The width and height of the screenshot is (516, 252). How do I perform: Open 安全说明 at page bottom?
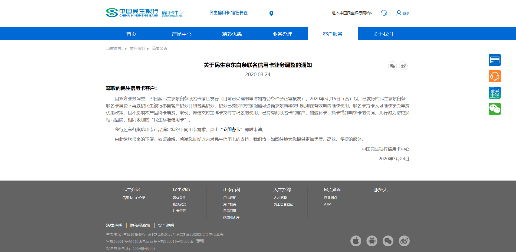pyautogui.click(x=166, y=225)
